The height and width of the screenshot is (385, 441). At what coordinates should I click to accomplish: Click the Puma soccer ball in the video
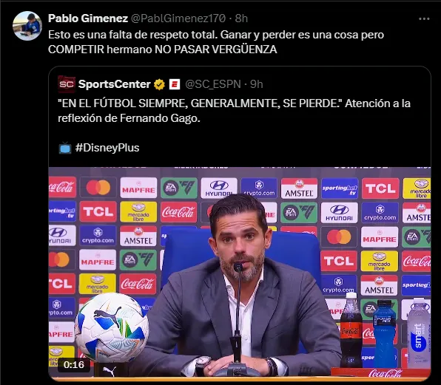(x=112, y=327)
